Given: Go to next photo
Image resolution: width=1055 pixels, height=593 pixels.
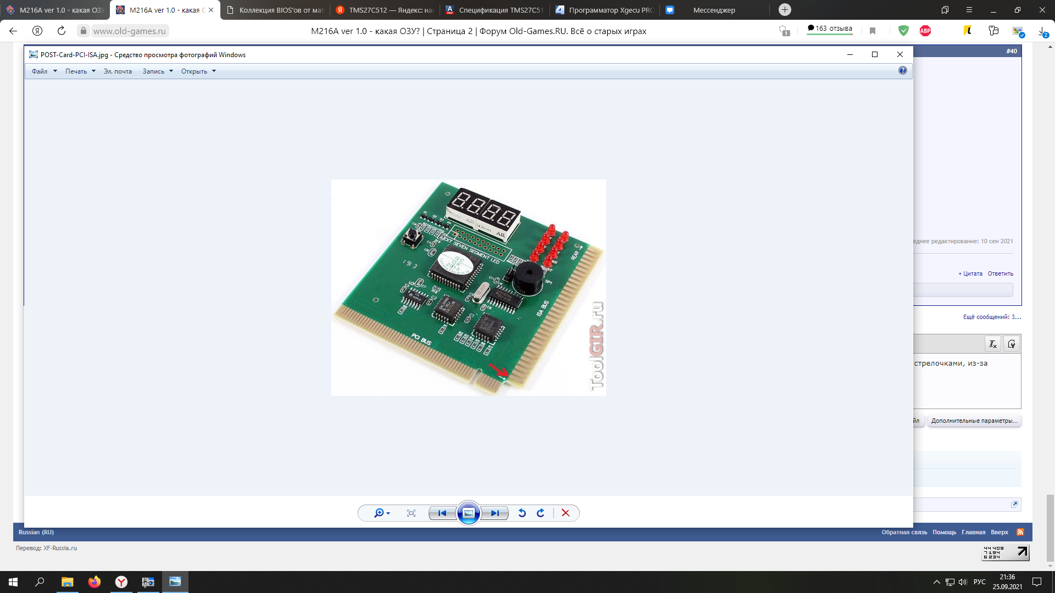Looking at the screenshot, I should point(495,513).
